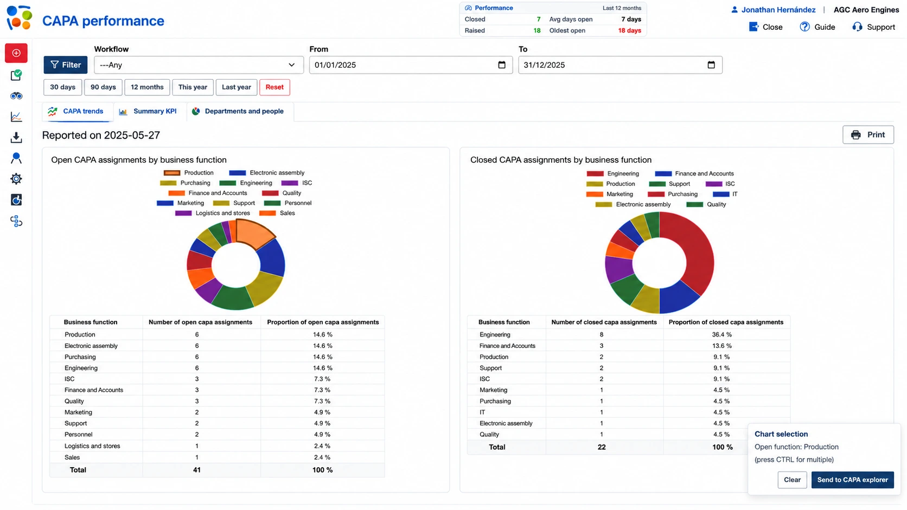The width and height of the screenshot is (907, 510).
Task: Click the Support headset icon
Action: pos(857,27)
